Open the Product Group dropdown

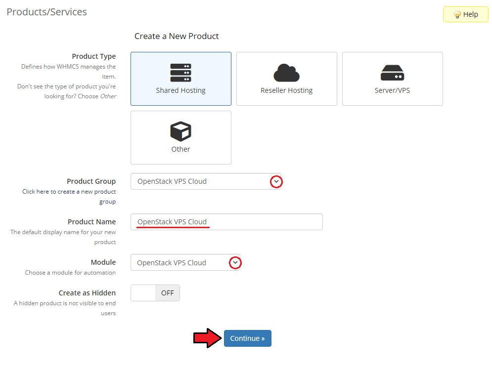tap(206, 181)
